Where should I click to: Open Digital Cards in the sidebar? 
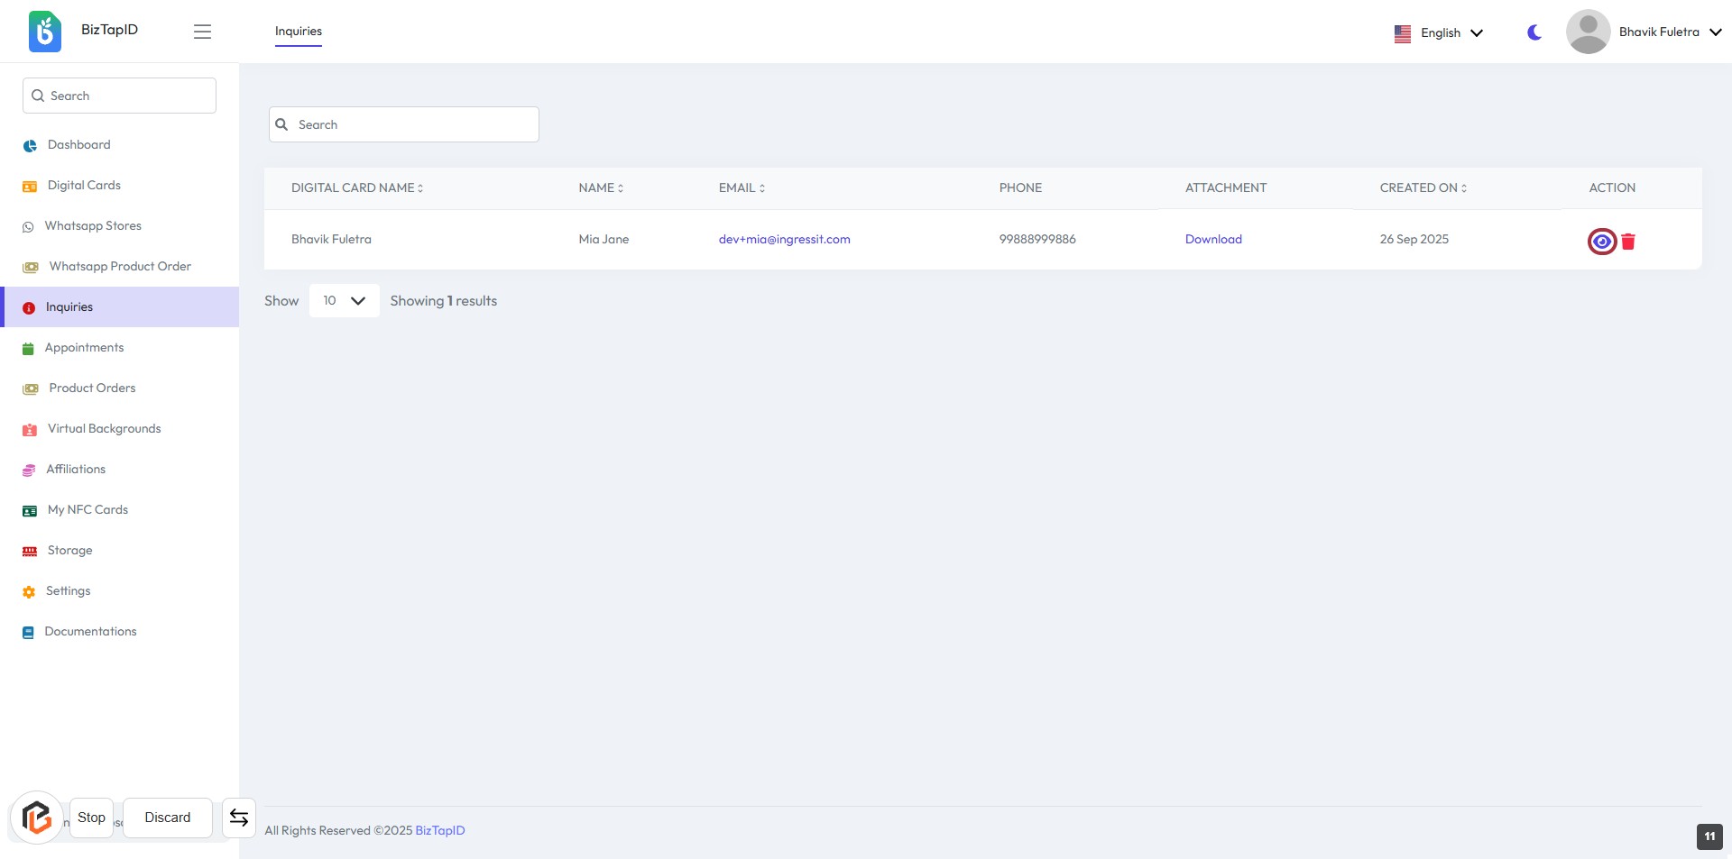tap(84, 186)
